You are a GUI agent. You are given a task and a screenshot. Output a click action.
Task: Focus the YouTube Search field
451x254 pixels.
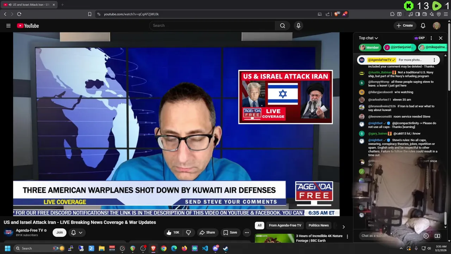(x=212, y=25)
